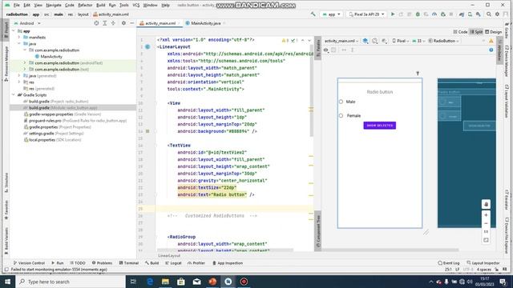Switch editor to Split view mode

click(476, 32)
